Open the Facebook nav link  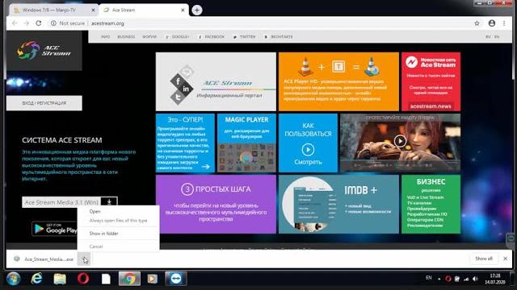tap(212, 37)
